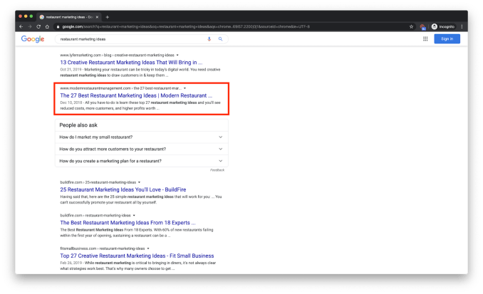Screen dimensions: 483x294
Task: Open dropdown arrow beside modernrestaurantmanagement.com URL
Action: [x=185, y=88]
